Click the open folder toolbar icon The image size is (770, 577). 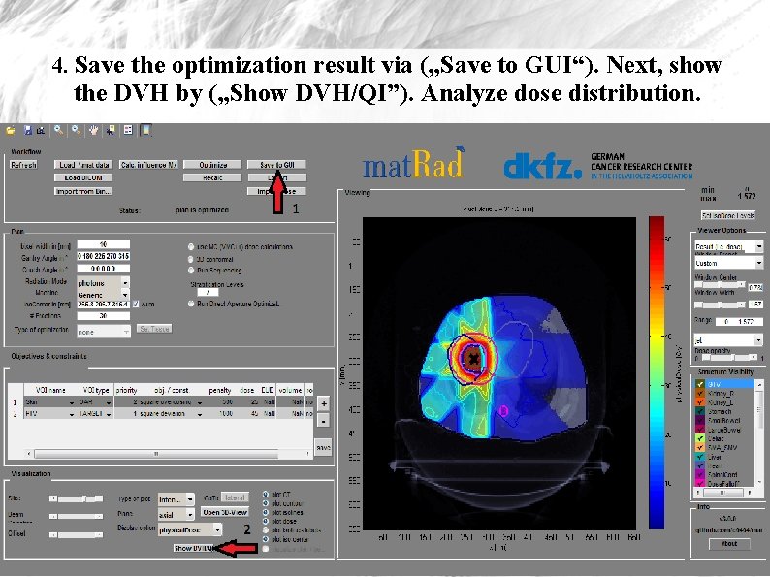(11, 131)
